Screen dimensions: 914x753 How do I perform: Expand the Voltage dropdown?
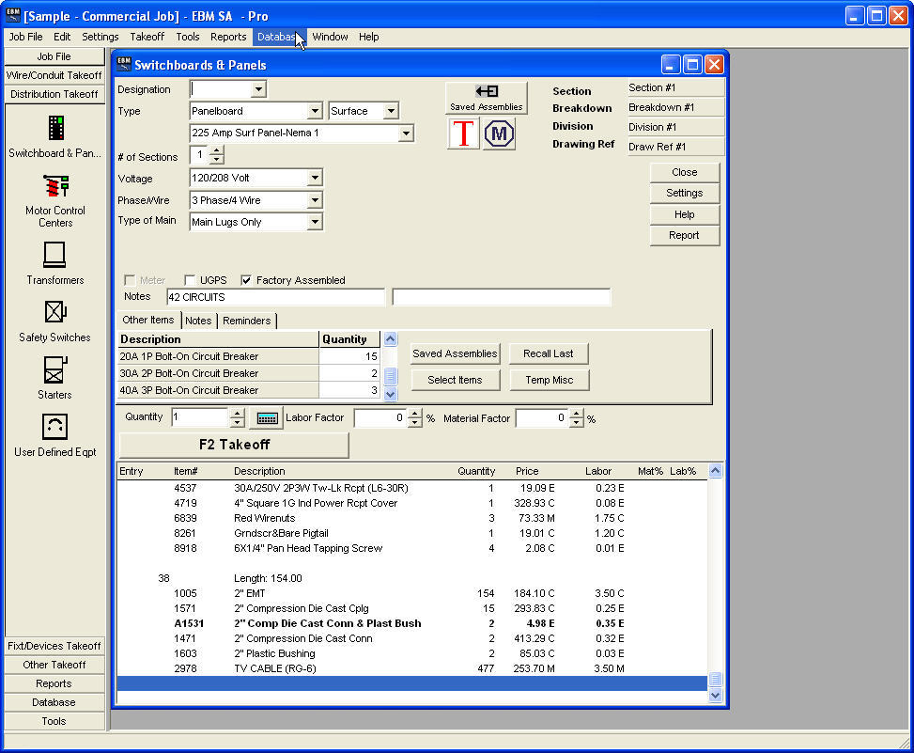tap(315, 178)
